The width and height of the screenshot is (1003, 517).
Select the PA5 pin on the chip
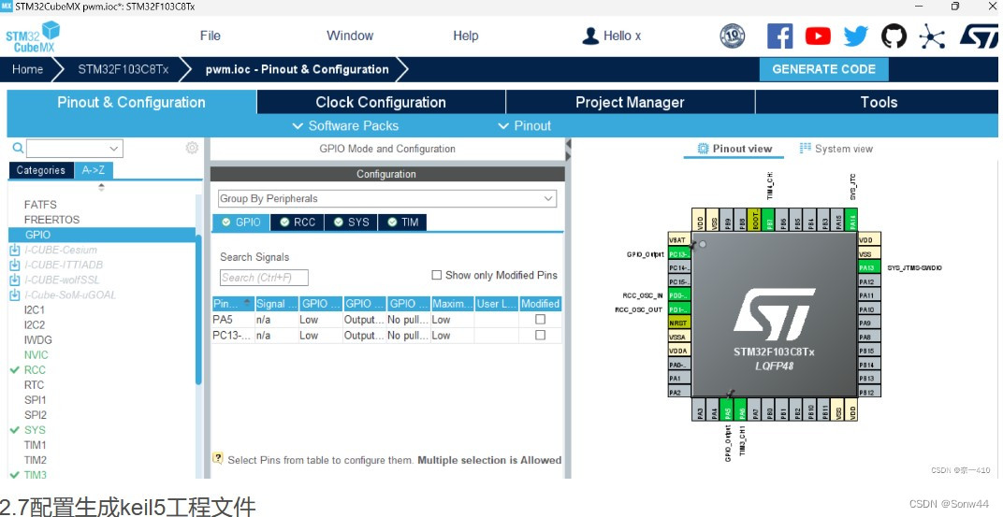coord(729,409)
